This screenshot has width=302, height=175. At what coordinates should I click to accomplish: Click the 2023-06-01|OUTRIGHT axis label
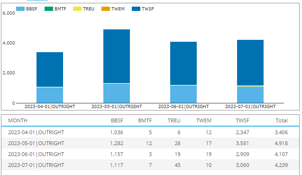(x=183, y=107)
